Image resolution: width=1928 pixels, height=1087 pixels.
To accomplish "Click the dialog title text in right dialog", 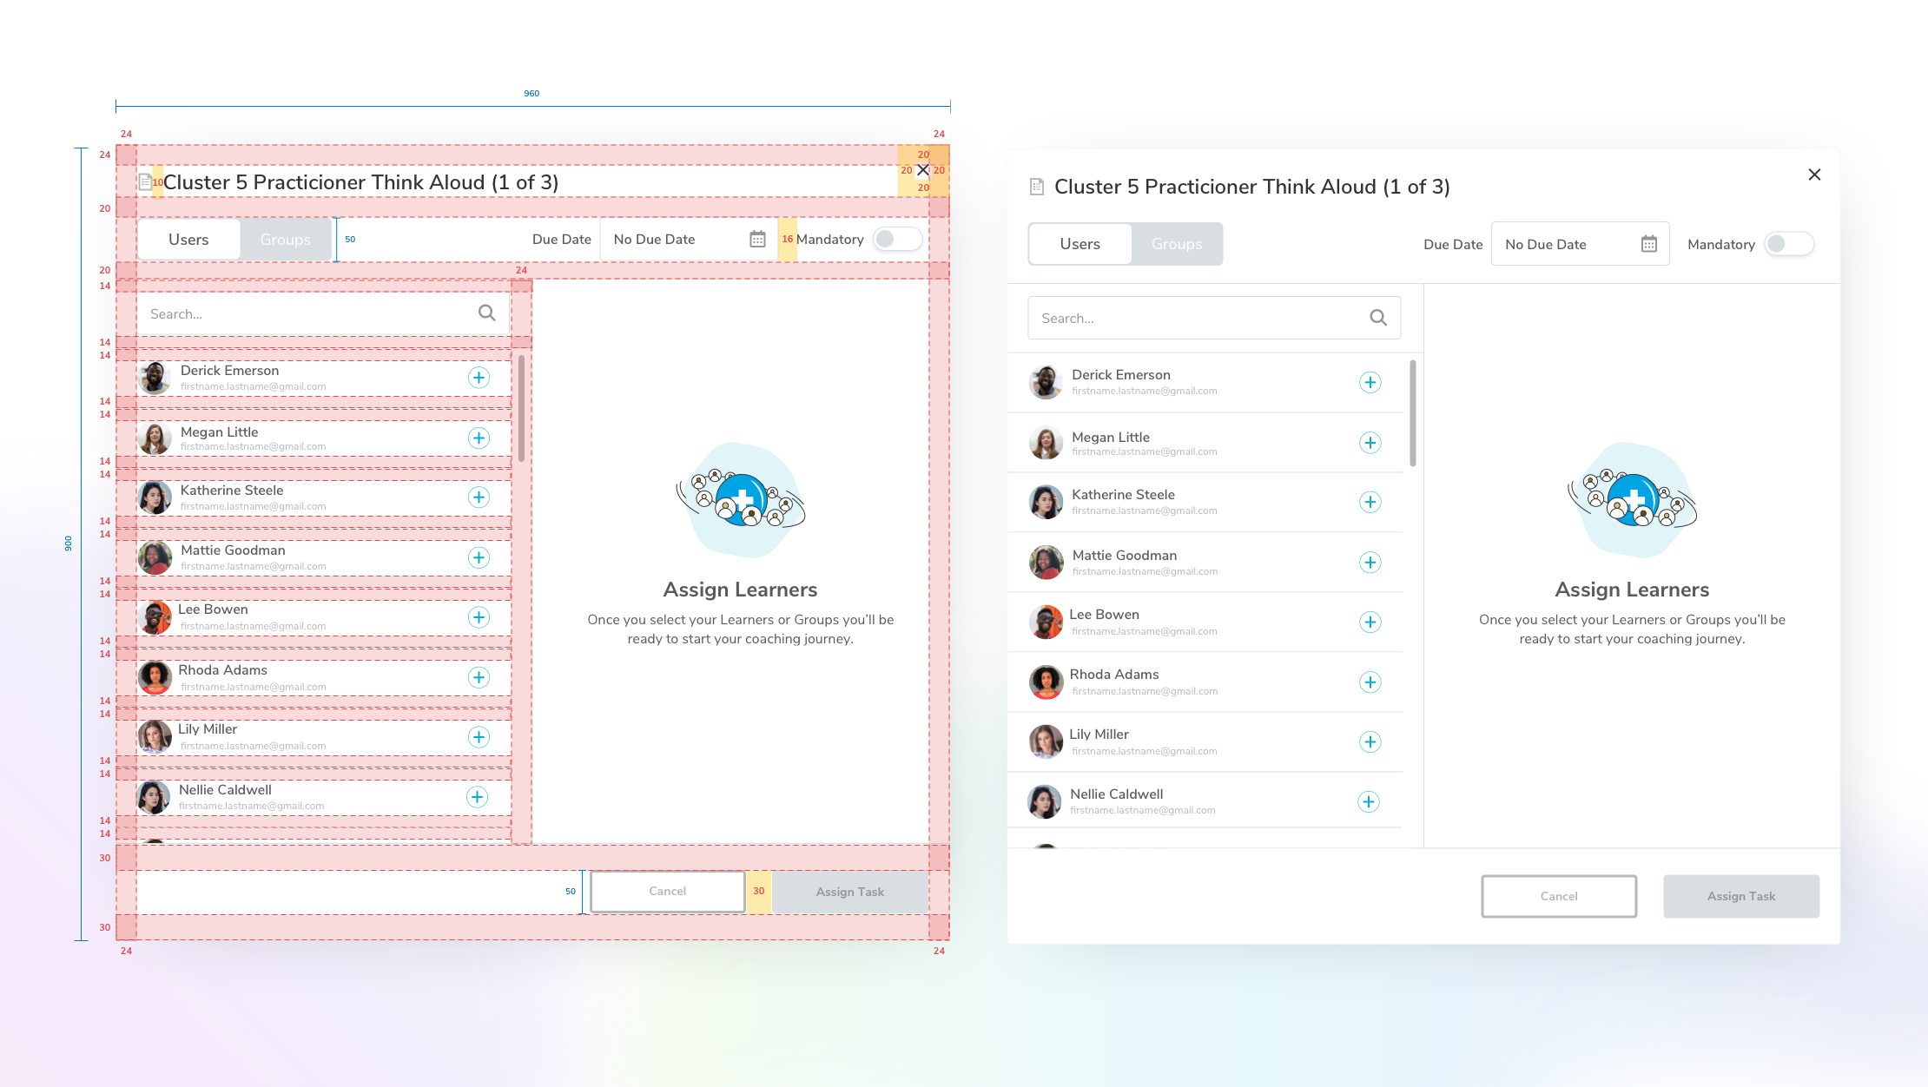I will pyautogui.click(x=1252, y=187).
